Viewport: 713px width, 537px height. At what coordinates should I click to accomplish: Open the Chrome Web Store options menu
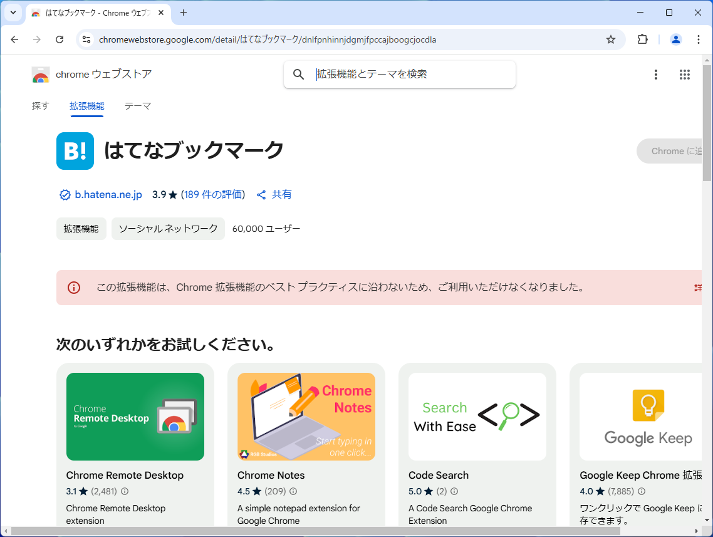click(655, 74)
